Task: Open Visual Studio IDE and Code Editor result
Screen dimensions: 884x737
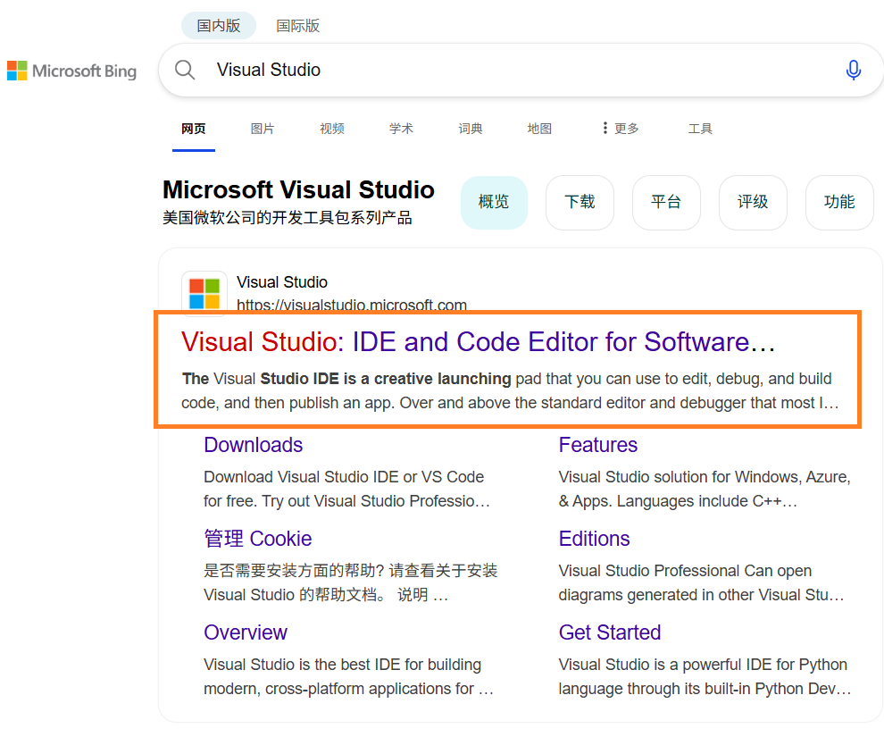Action: pos(478,342)
